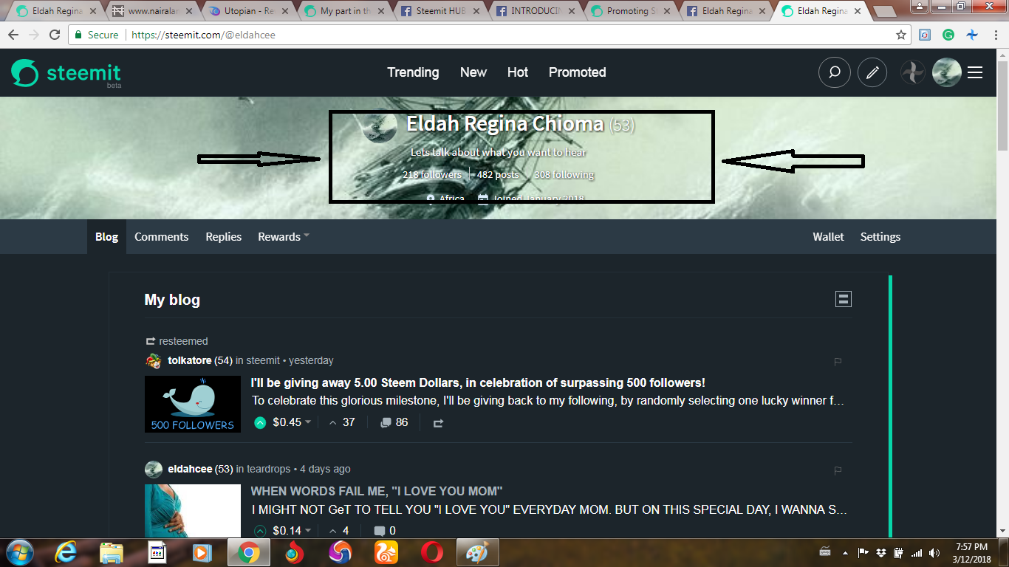Go to Promoted posts
This screenshot has height=567, width=1009.
coord(577,72)
